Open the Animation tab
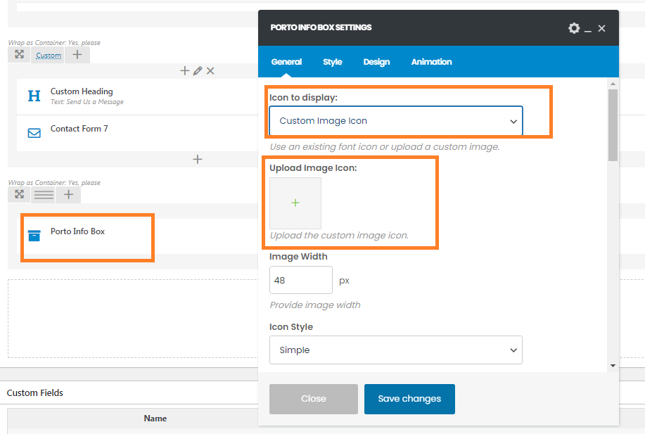Screen dimensions: 645x434 [431, 62]
